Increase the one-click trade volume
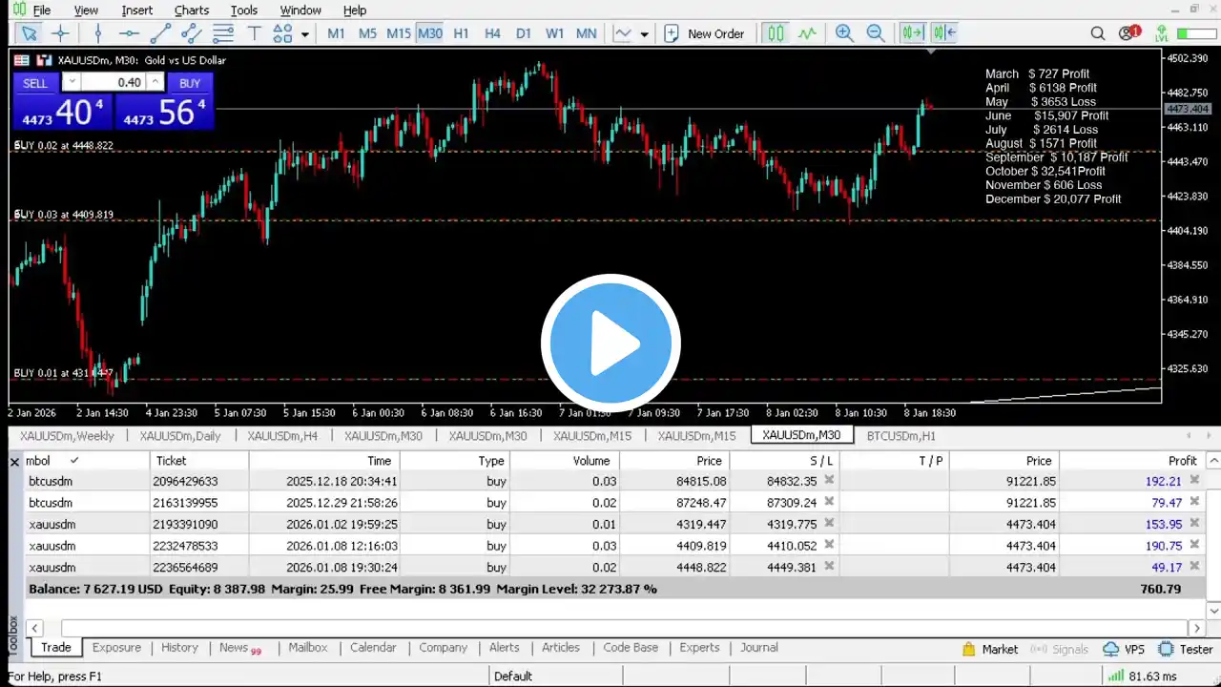 point(155,82)
